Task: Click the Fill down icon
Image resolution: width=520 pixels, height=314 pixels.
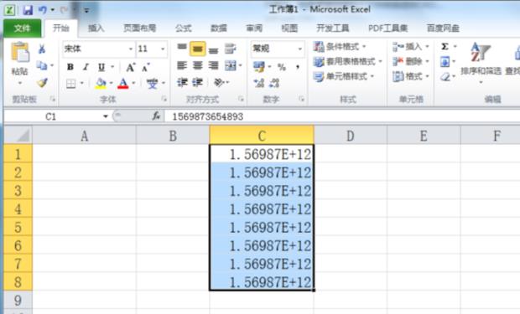Action: coord(445,62)
